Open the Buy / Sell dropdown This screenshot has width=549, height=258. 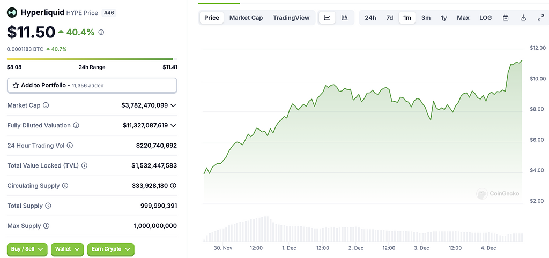pyautogui.click(x=27, y=249)
